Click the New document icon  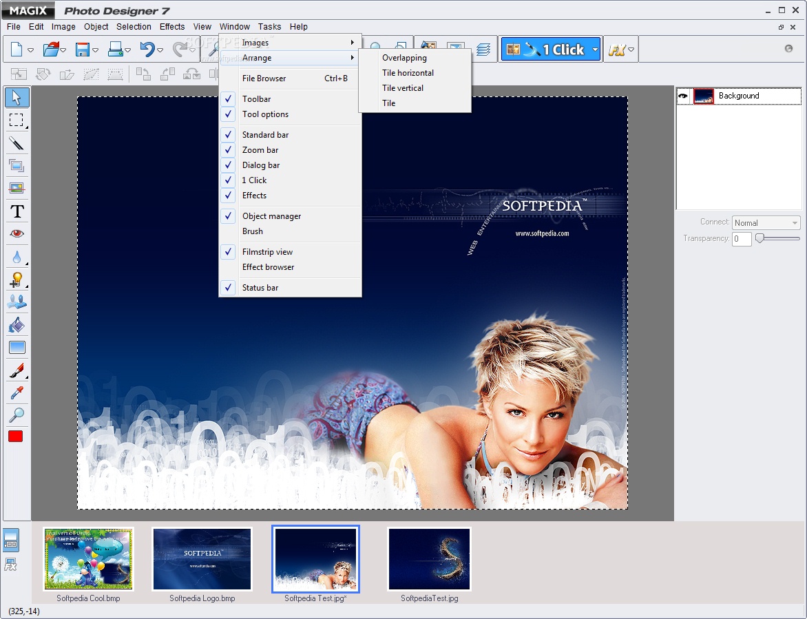pos(17,50)
